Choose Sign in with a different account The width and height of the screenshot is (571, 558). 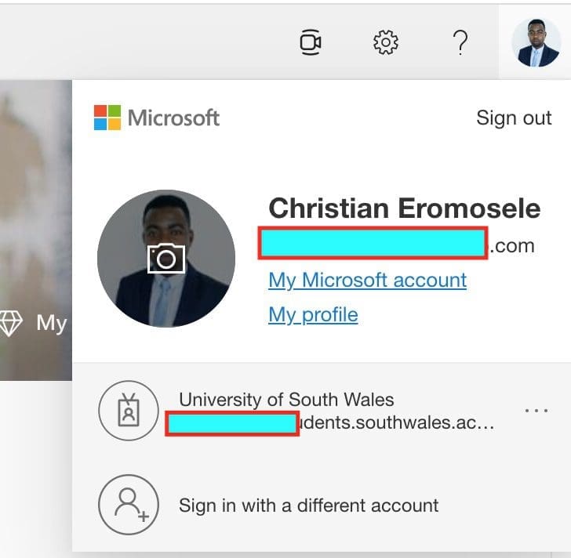click(308, 505)
